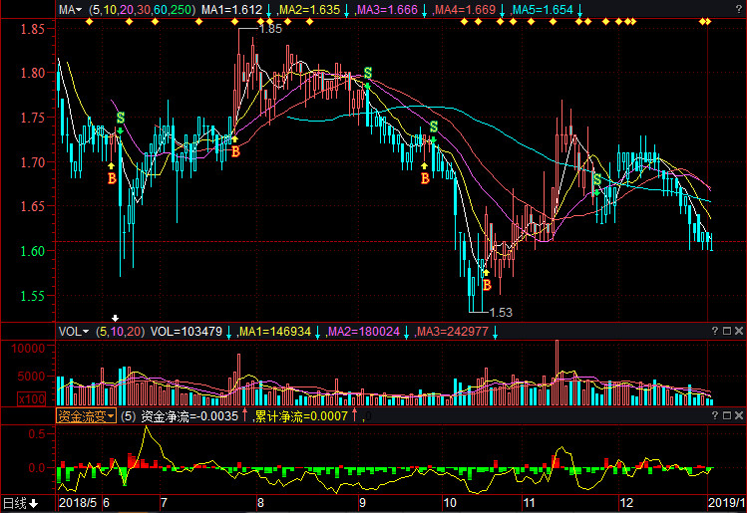Select the MA2=1.635 value
747x513 pixels.
309,10
